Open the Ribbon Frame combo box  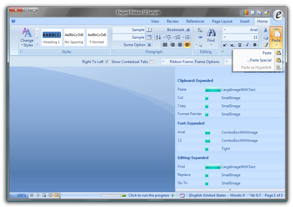coord(177,62)
